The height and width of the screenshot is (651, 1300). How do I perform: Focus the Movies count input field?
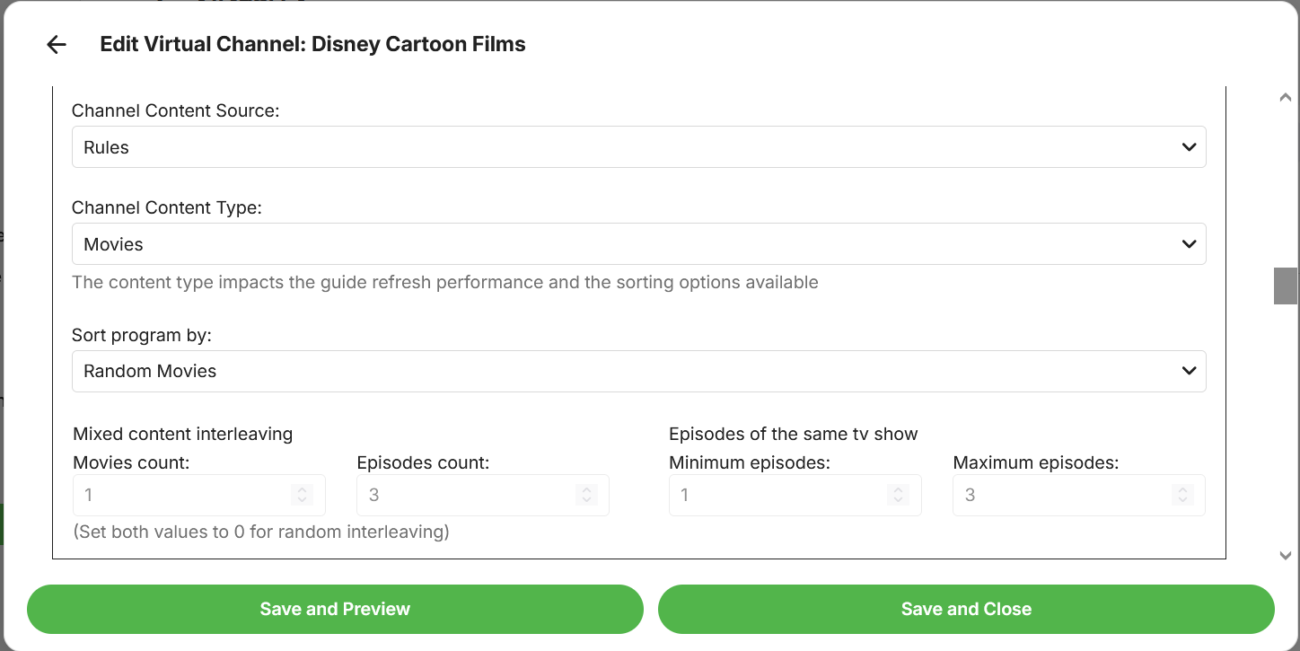(x=180, y=496)
